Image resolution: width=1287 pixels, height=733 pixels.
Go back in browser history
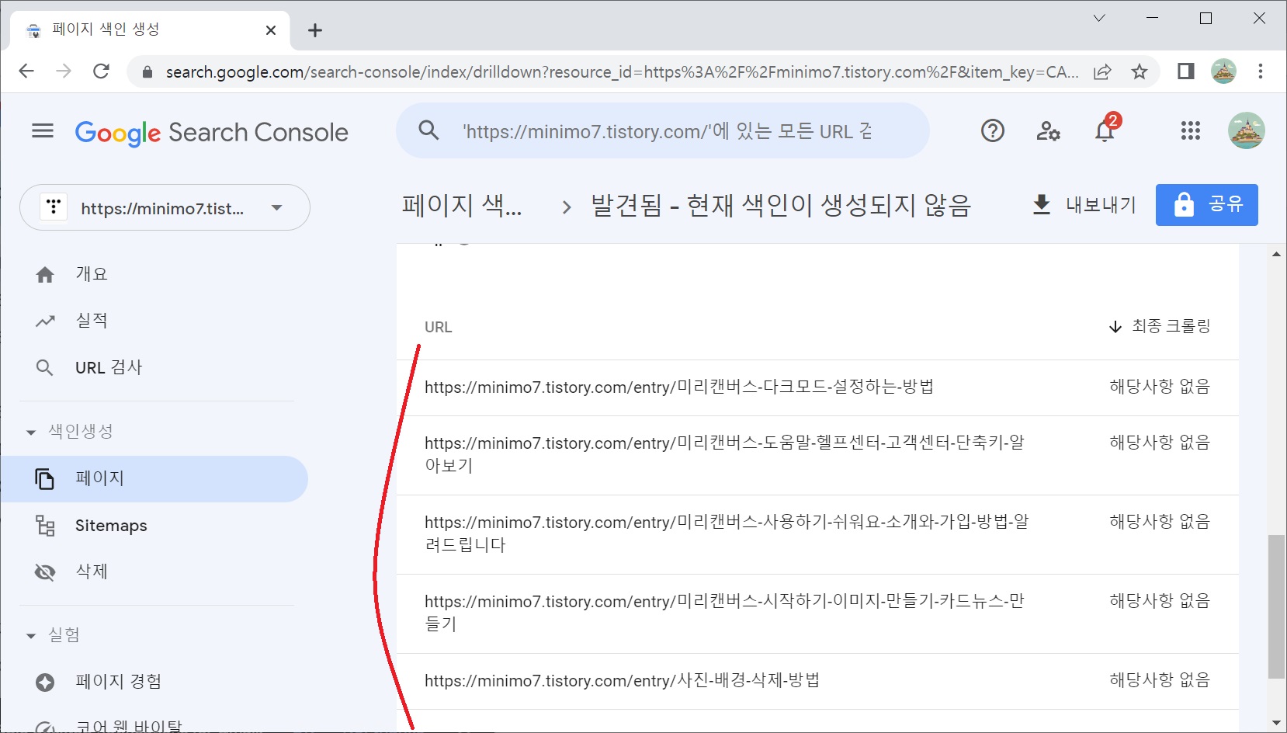pos(26,71)
